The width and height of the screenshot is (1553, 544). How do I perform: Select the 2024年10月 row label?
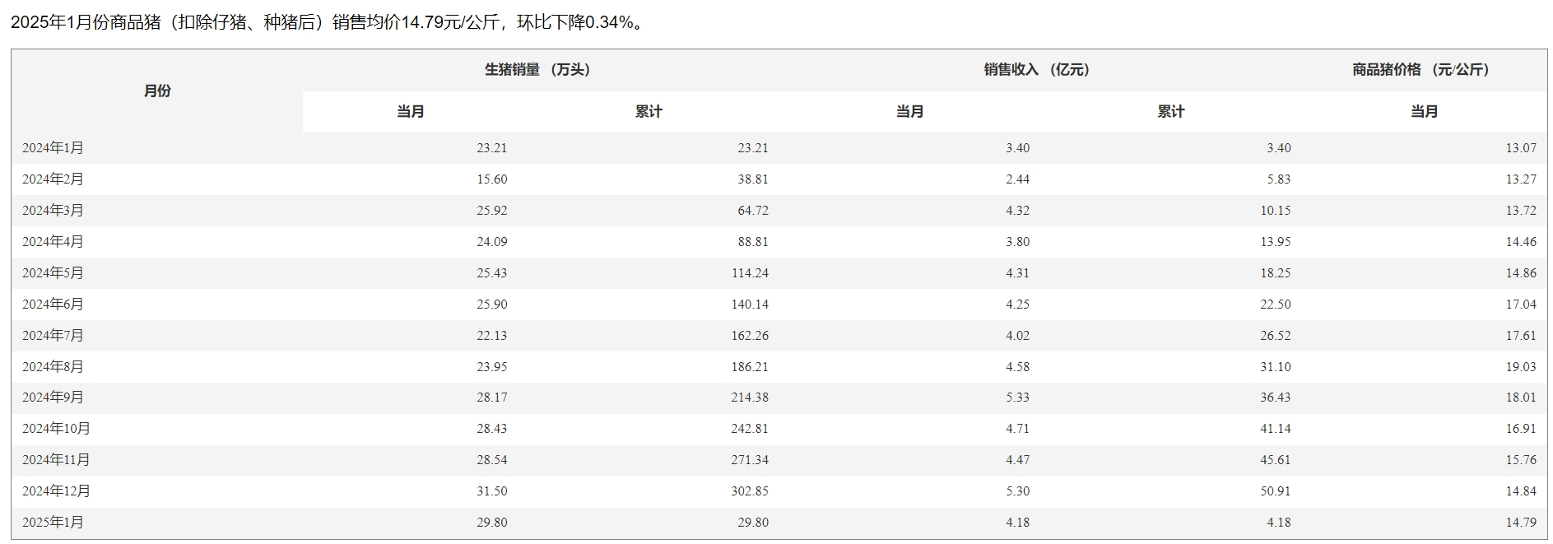pos(56,429)
